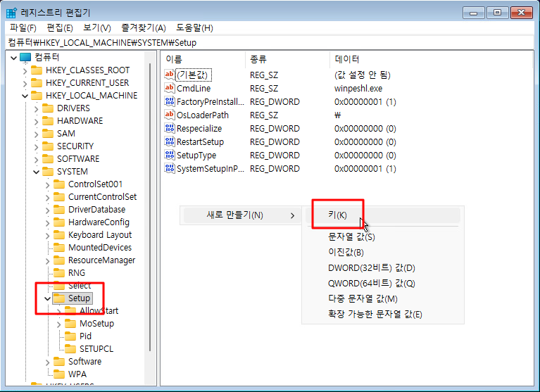
Task: Click the 새로 만들기(N) context menu item
Action: (x=241, y=215)
